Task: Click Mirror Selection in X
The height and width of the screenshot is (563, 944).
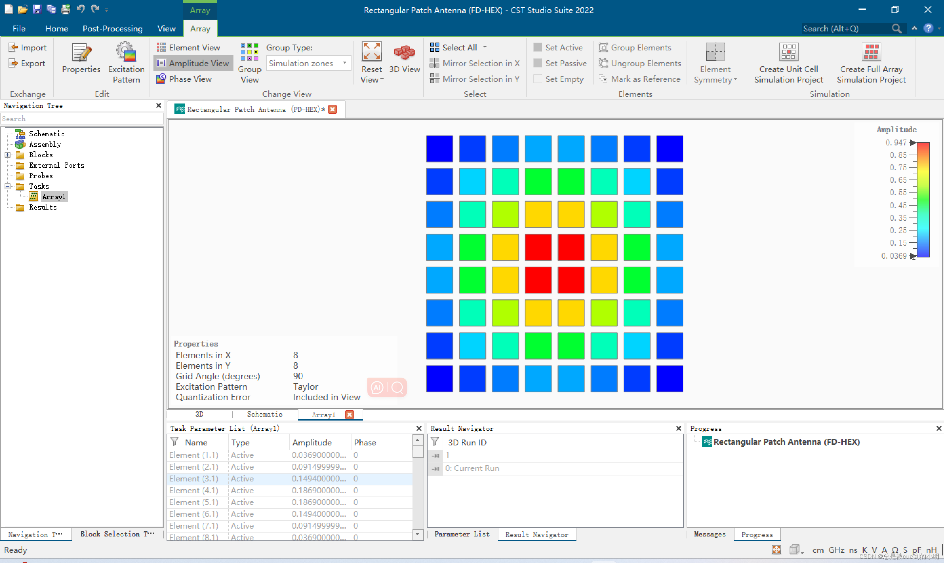Action: pos(475,63)
